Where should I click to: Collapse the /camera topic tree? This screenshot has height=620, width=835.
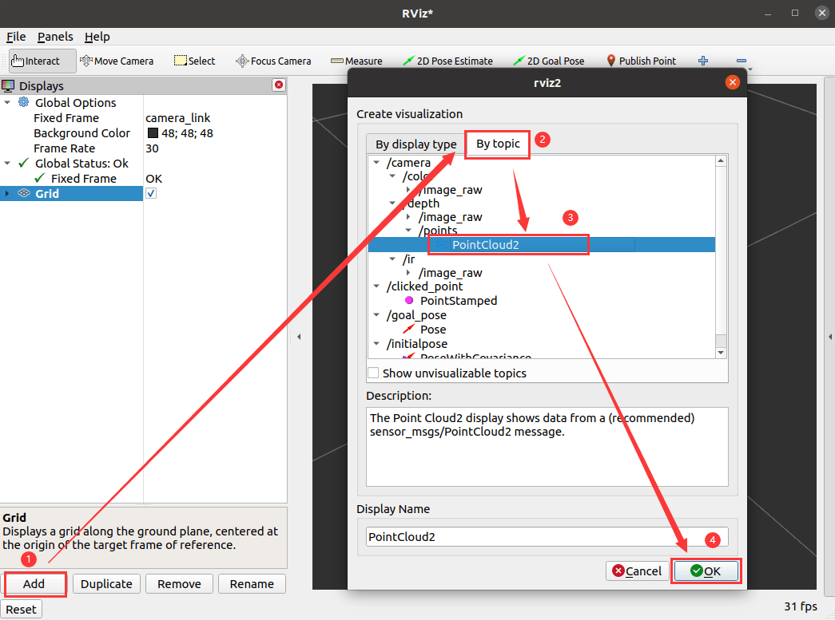(x=376, y=163)
